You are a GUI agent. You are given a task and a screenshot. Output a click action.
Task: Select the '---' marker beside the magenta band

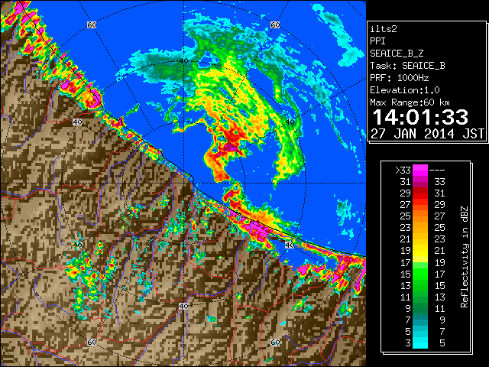click(437, 171)
